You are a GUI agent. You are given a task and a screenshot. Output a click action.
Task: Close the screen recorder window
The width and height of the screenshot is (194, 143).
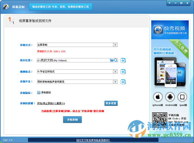187,3
